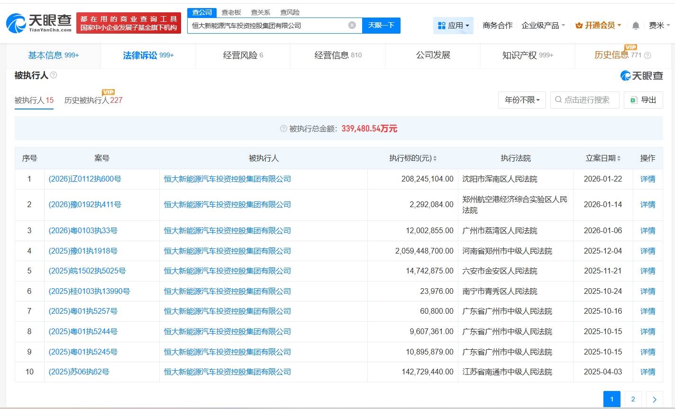Clear the search box via the X icon
The height and width of the screenshot is (409, 675).
352,26
